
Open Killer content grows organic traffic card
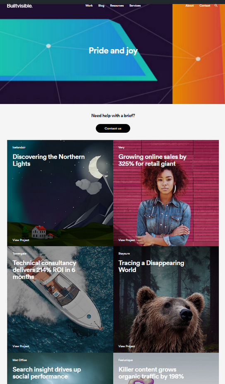click(x=151, y=373)
